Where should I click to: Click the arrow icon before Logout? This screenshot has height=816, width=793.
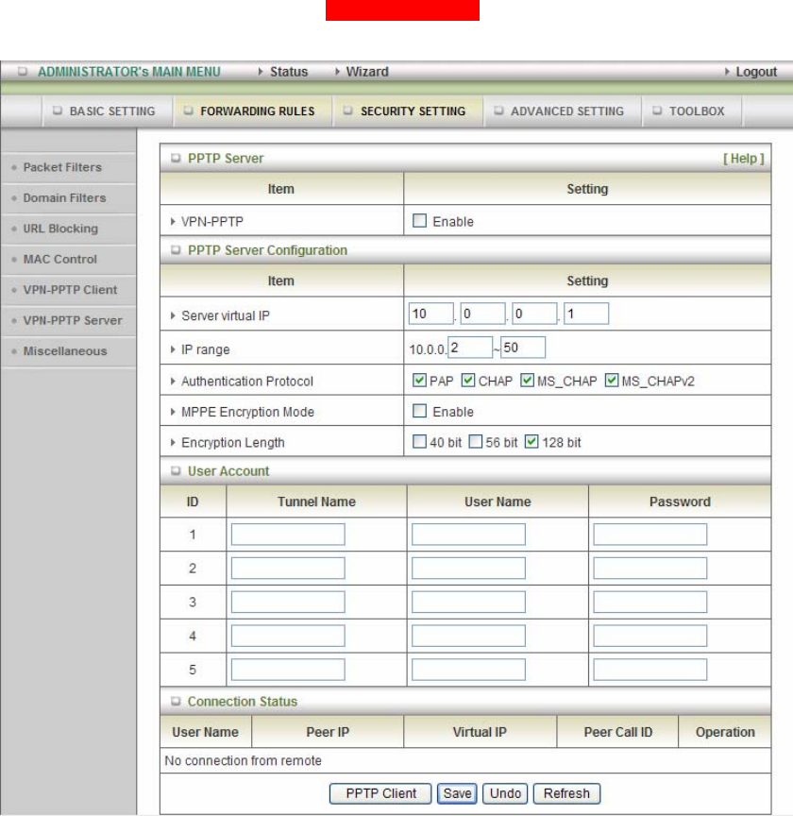pyautogui.click(x=727, y=72)
